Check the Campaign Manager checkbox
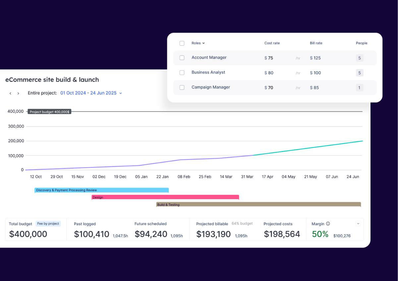 [182, 87]
